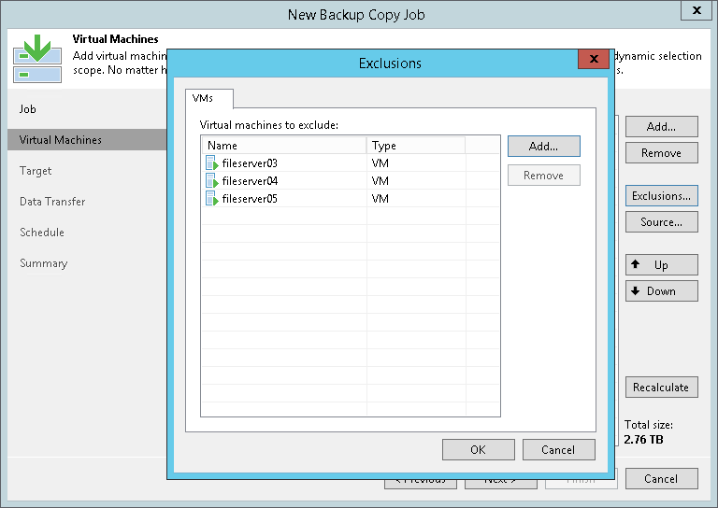Viewport: 718px width, 508px height.
Task: Click Add... in the Exclusions dialog
Action: pos(543,146)
